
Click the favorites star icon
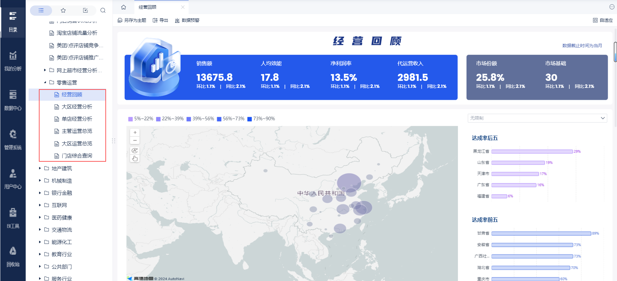(x=63, y=11)
